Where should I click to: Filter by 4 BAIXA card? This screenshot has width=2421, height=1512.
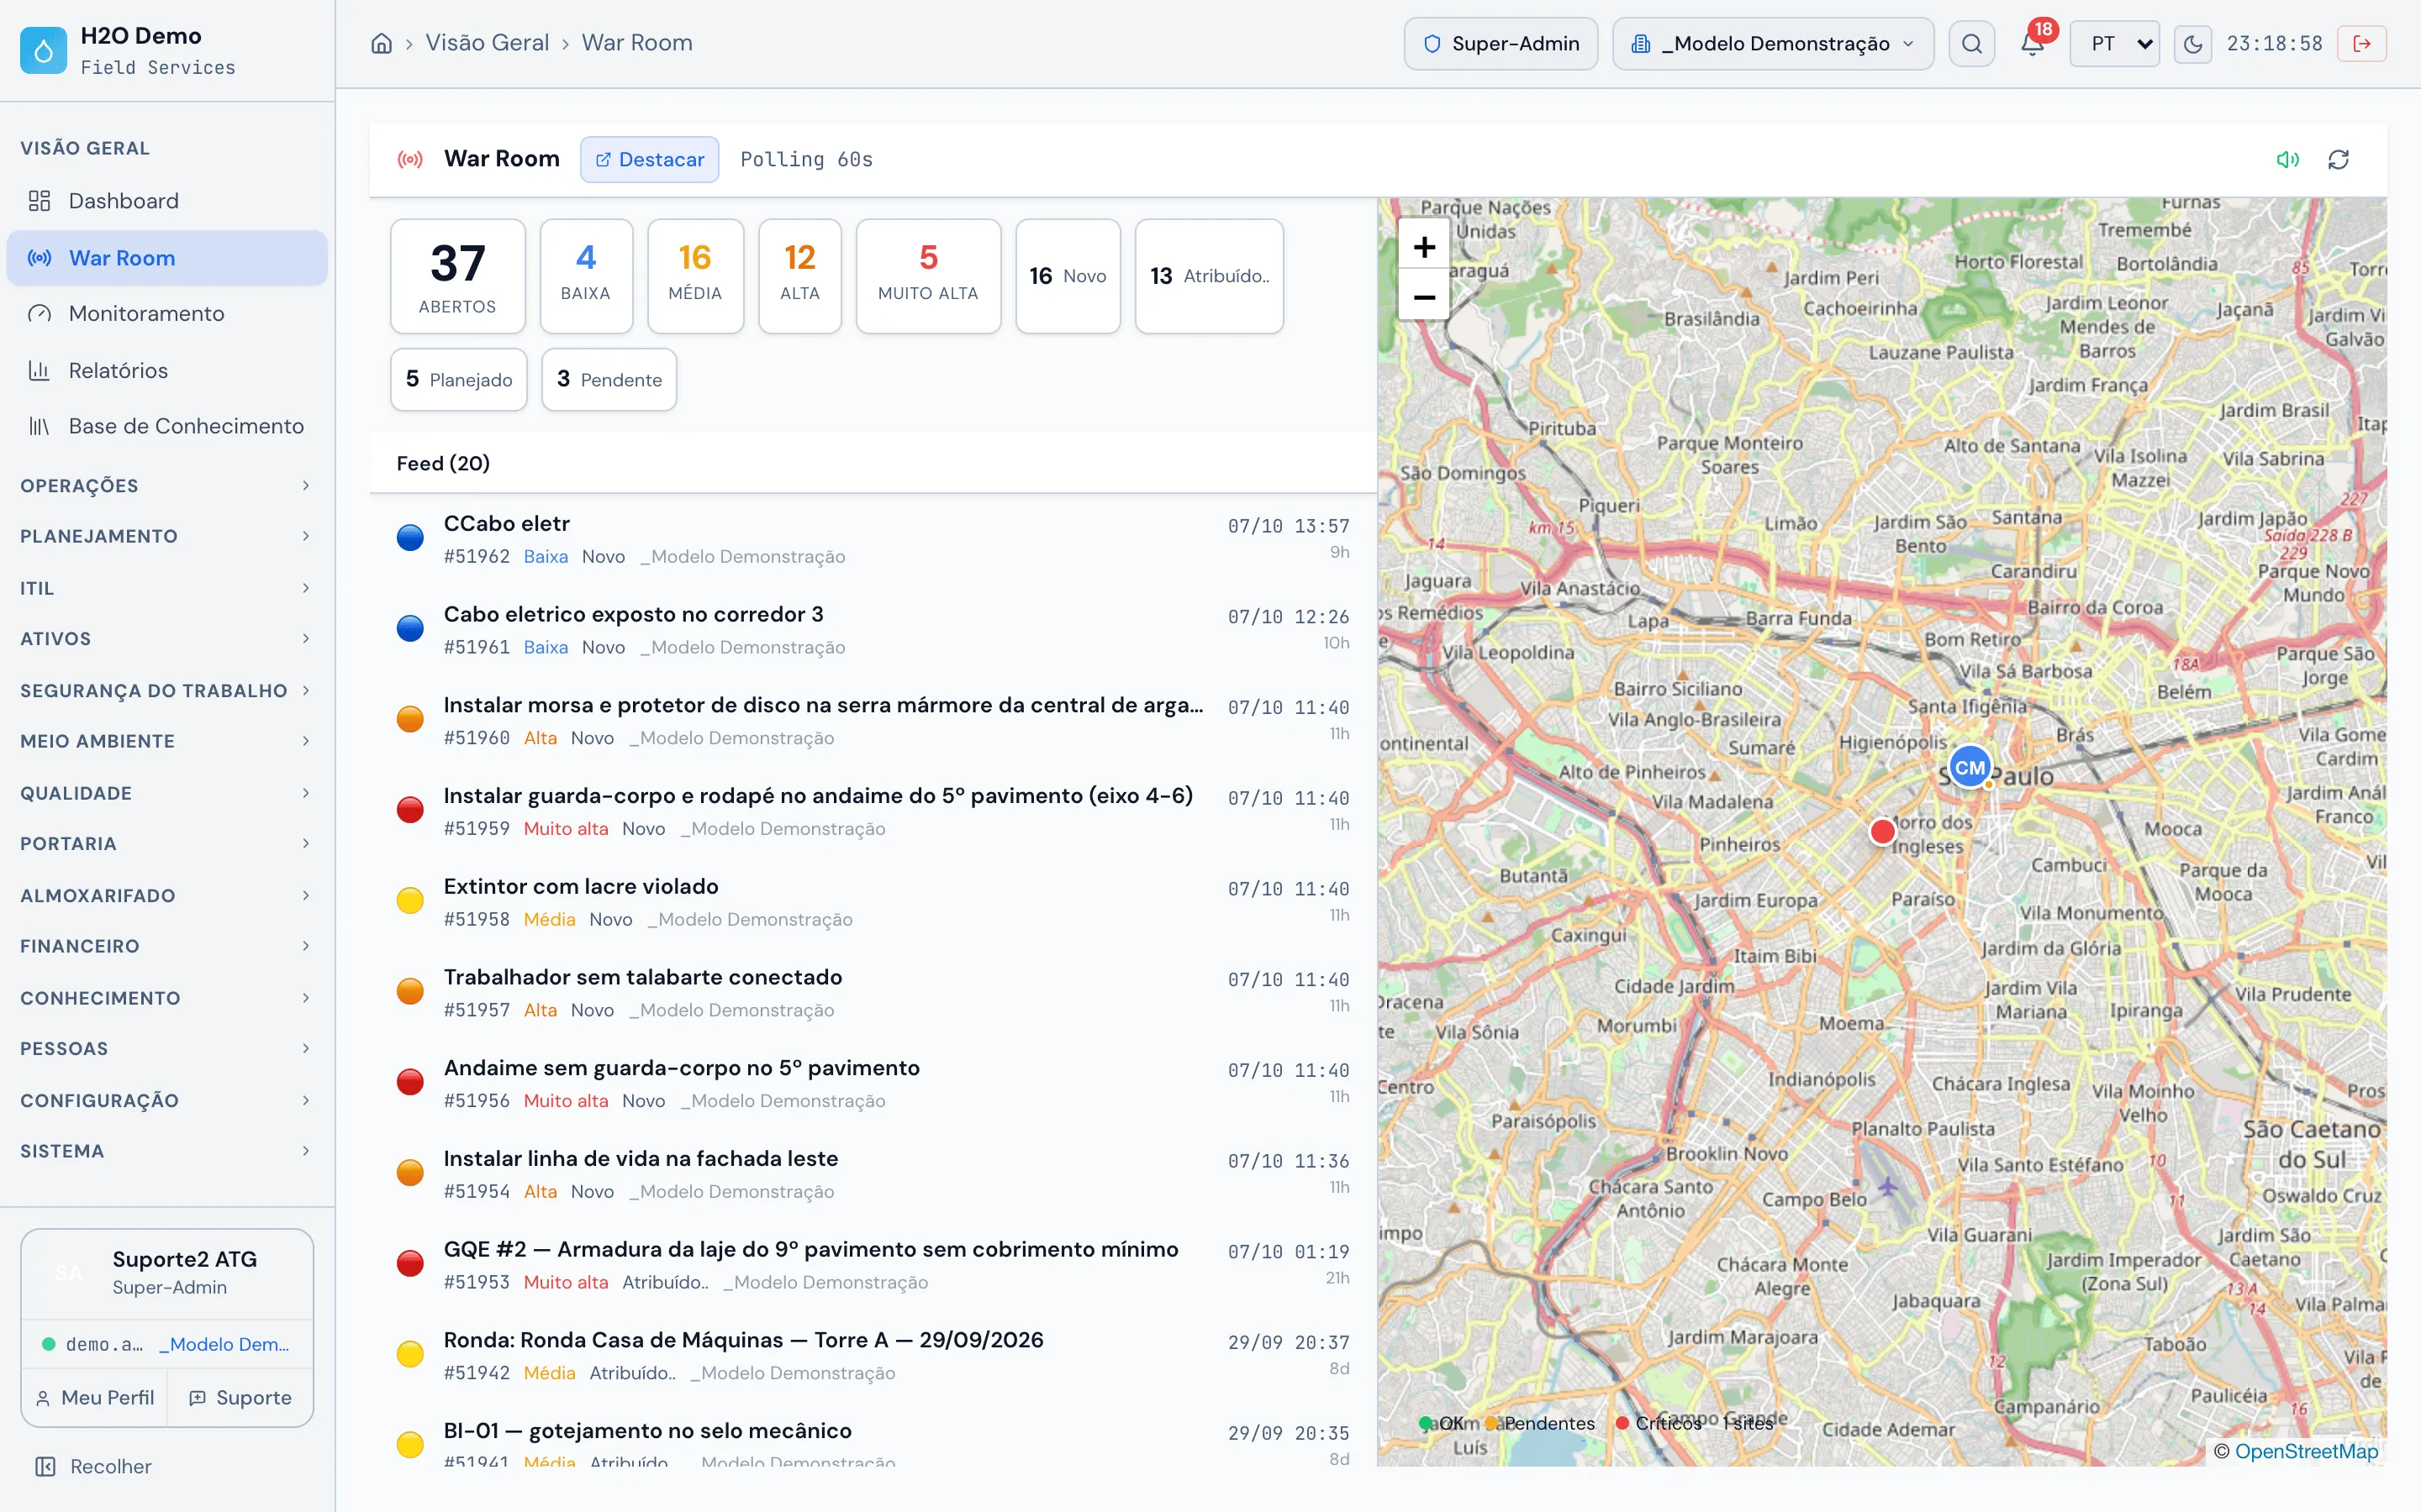[585, 276]
